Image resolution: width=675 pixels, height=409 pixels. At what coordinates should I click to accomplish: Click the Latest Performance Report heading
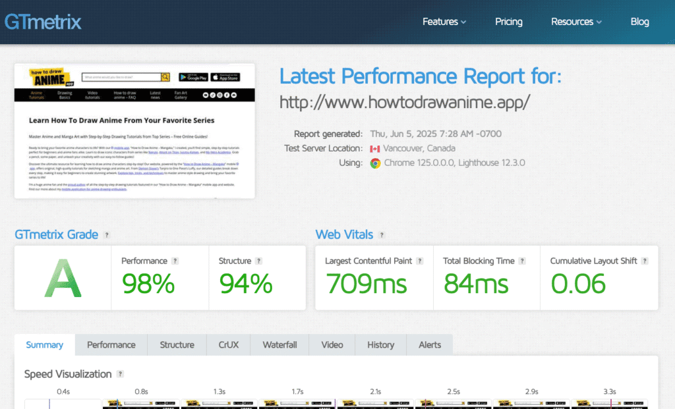pos(421,76)
